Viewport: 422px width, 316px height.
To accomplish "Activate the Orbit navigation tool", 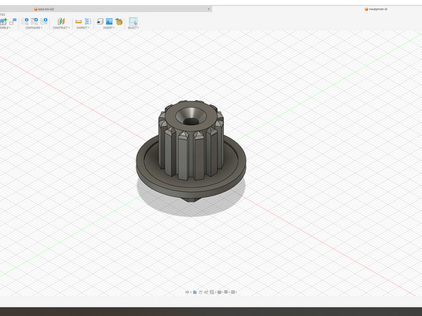I will click(x=188, y=292).
